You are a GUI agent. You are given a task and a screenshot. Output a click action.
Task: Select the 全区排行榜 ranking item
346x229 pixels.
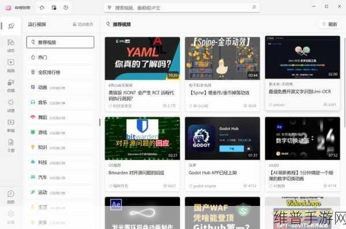(x=60, y=72)
